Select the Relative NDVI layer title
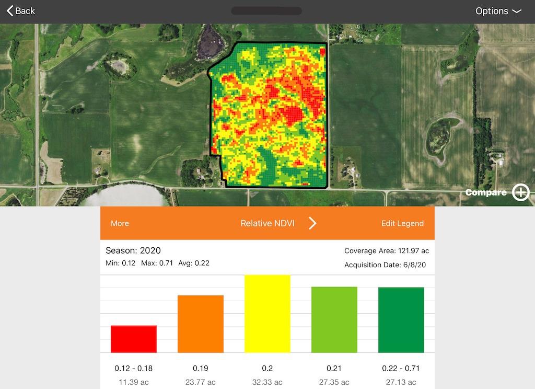The width and height of the screenshot is (535, 389). [267, 223]
